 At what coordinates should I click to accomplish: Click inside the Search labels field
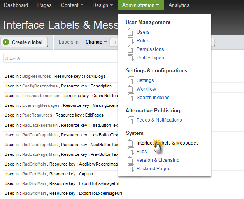click(61, 58)
